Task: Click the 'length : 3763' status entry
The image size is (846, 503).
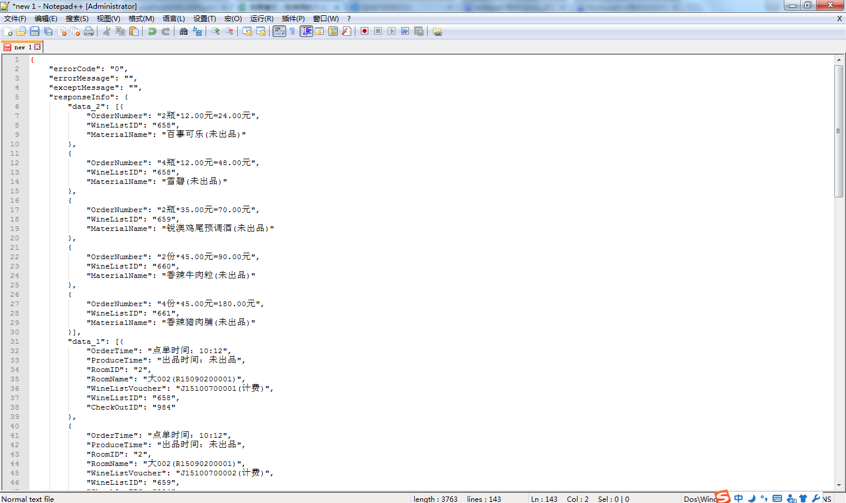Action: [x=435, y=499]
